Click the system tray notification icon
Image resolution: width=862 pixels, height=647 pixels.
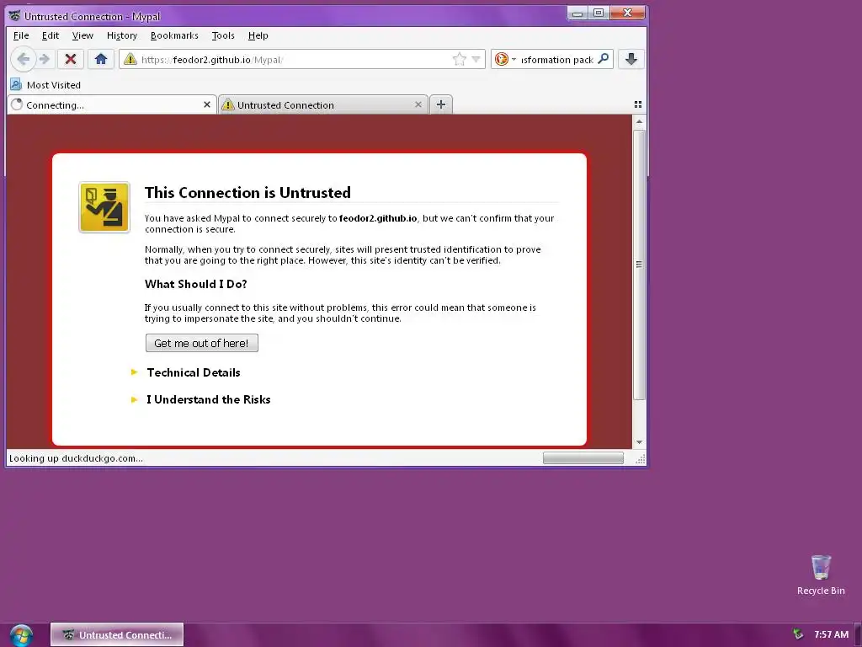[798, 634]
